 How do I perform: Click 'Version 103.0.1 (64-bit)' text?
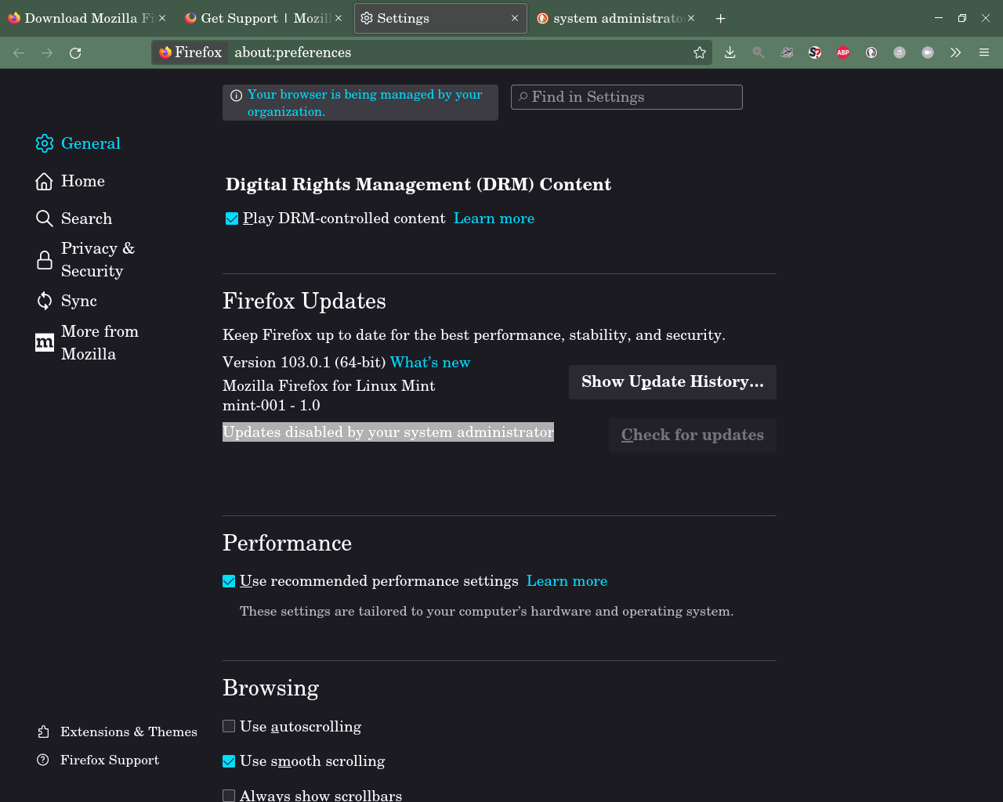tap(304, 363)
